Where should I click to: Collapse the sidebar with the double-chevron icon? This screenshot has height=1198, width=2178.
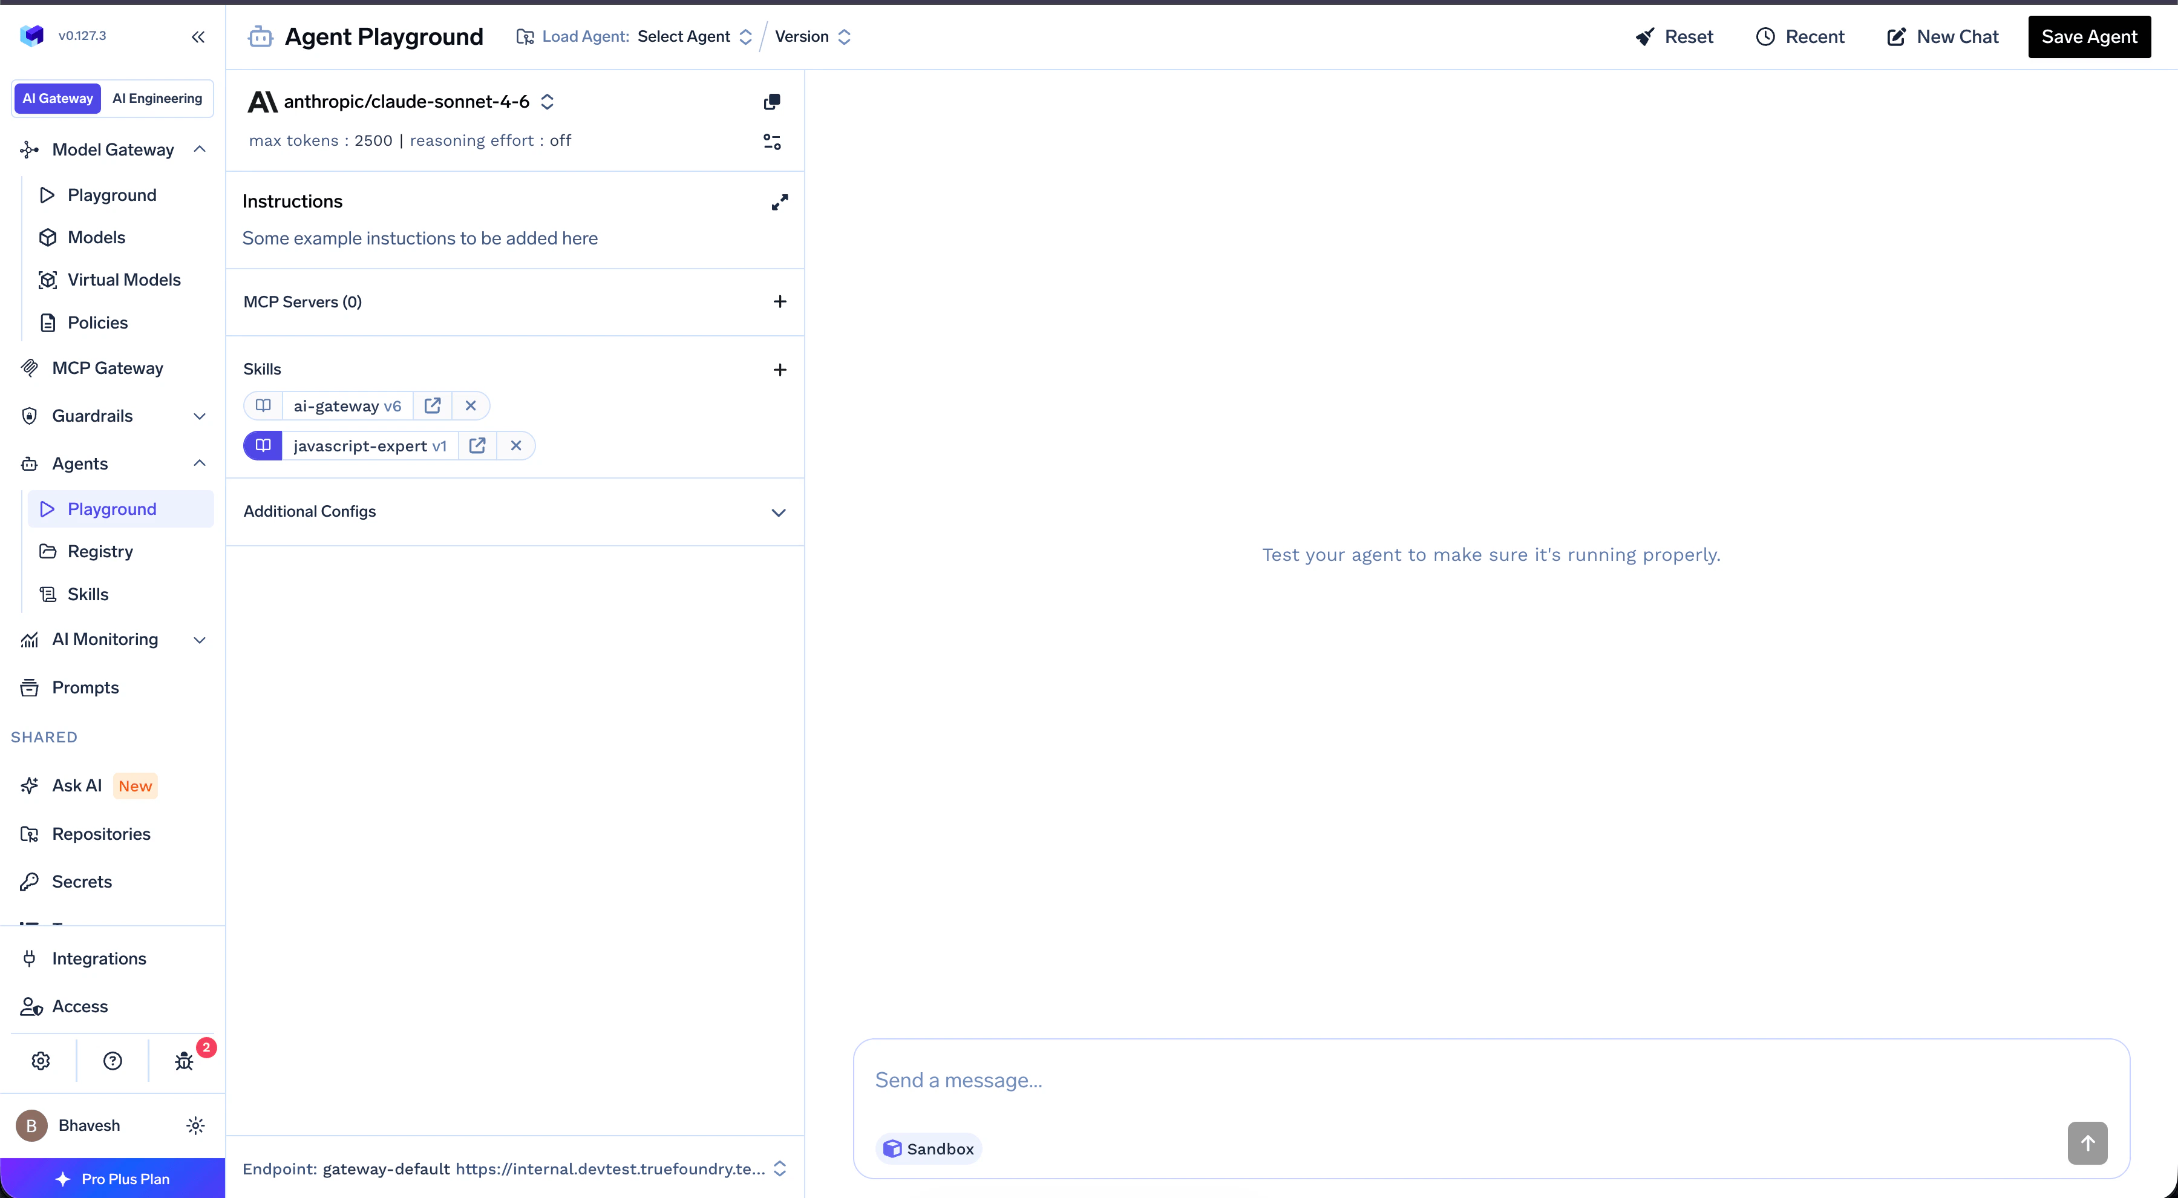pyautogui.click(x=198, y=36)
